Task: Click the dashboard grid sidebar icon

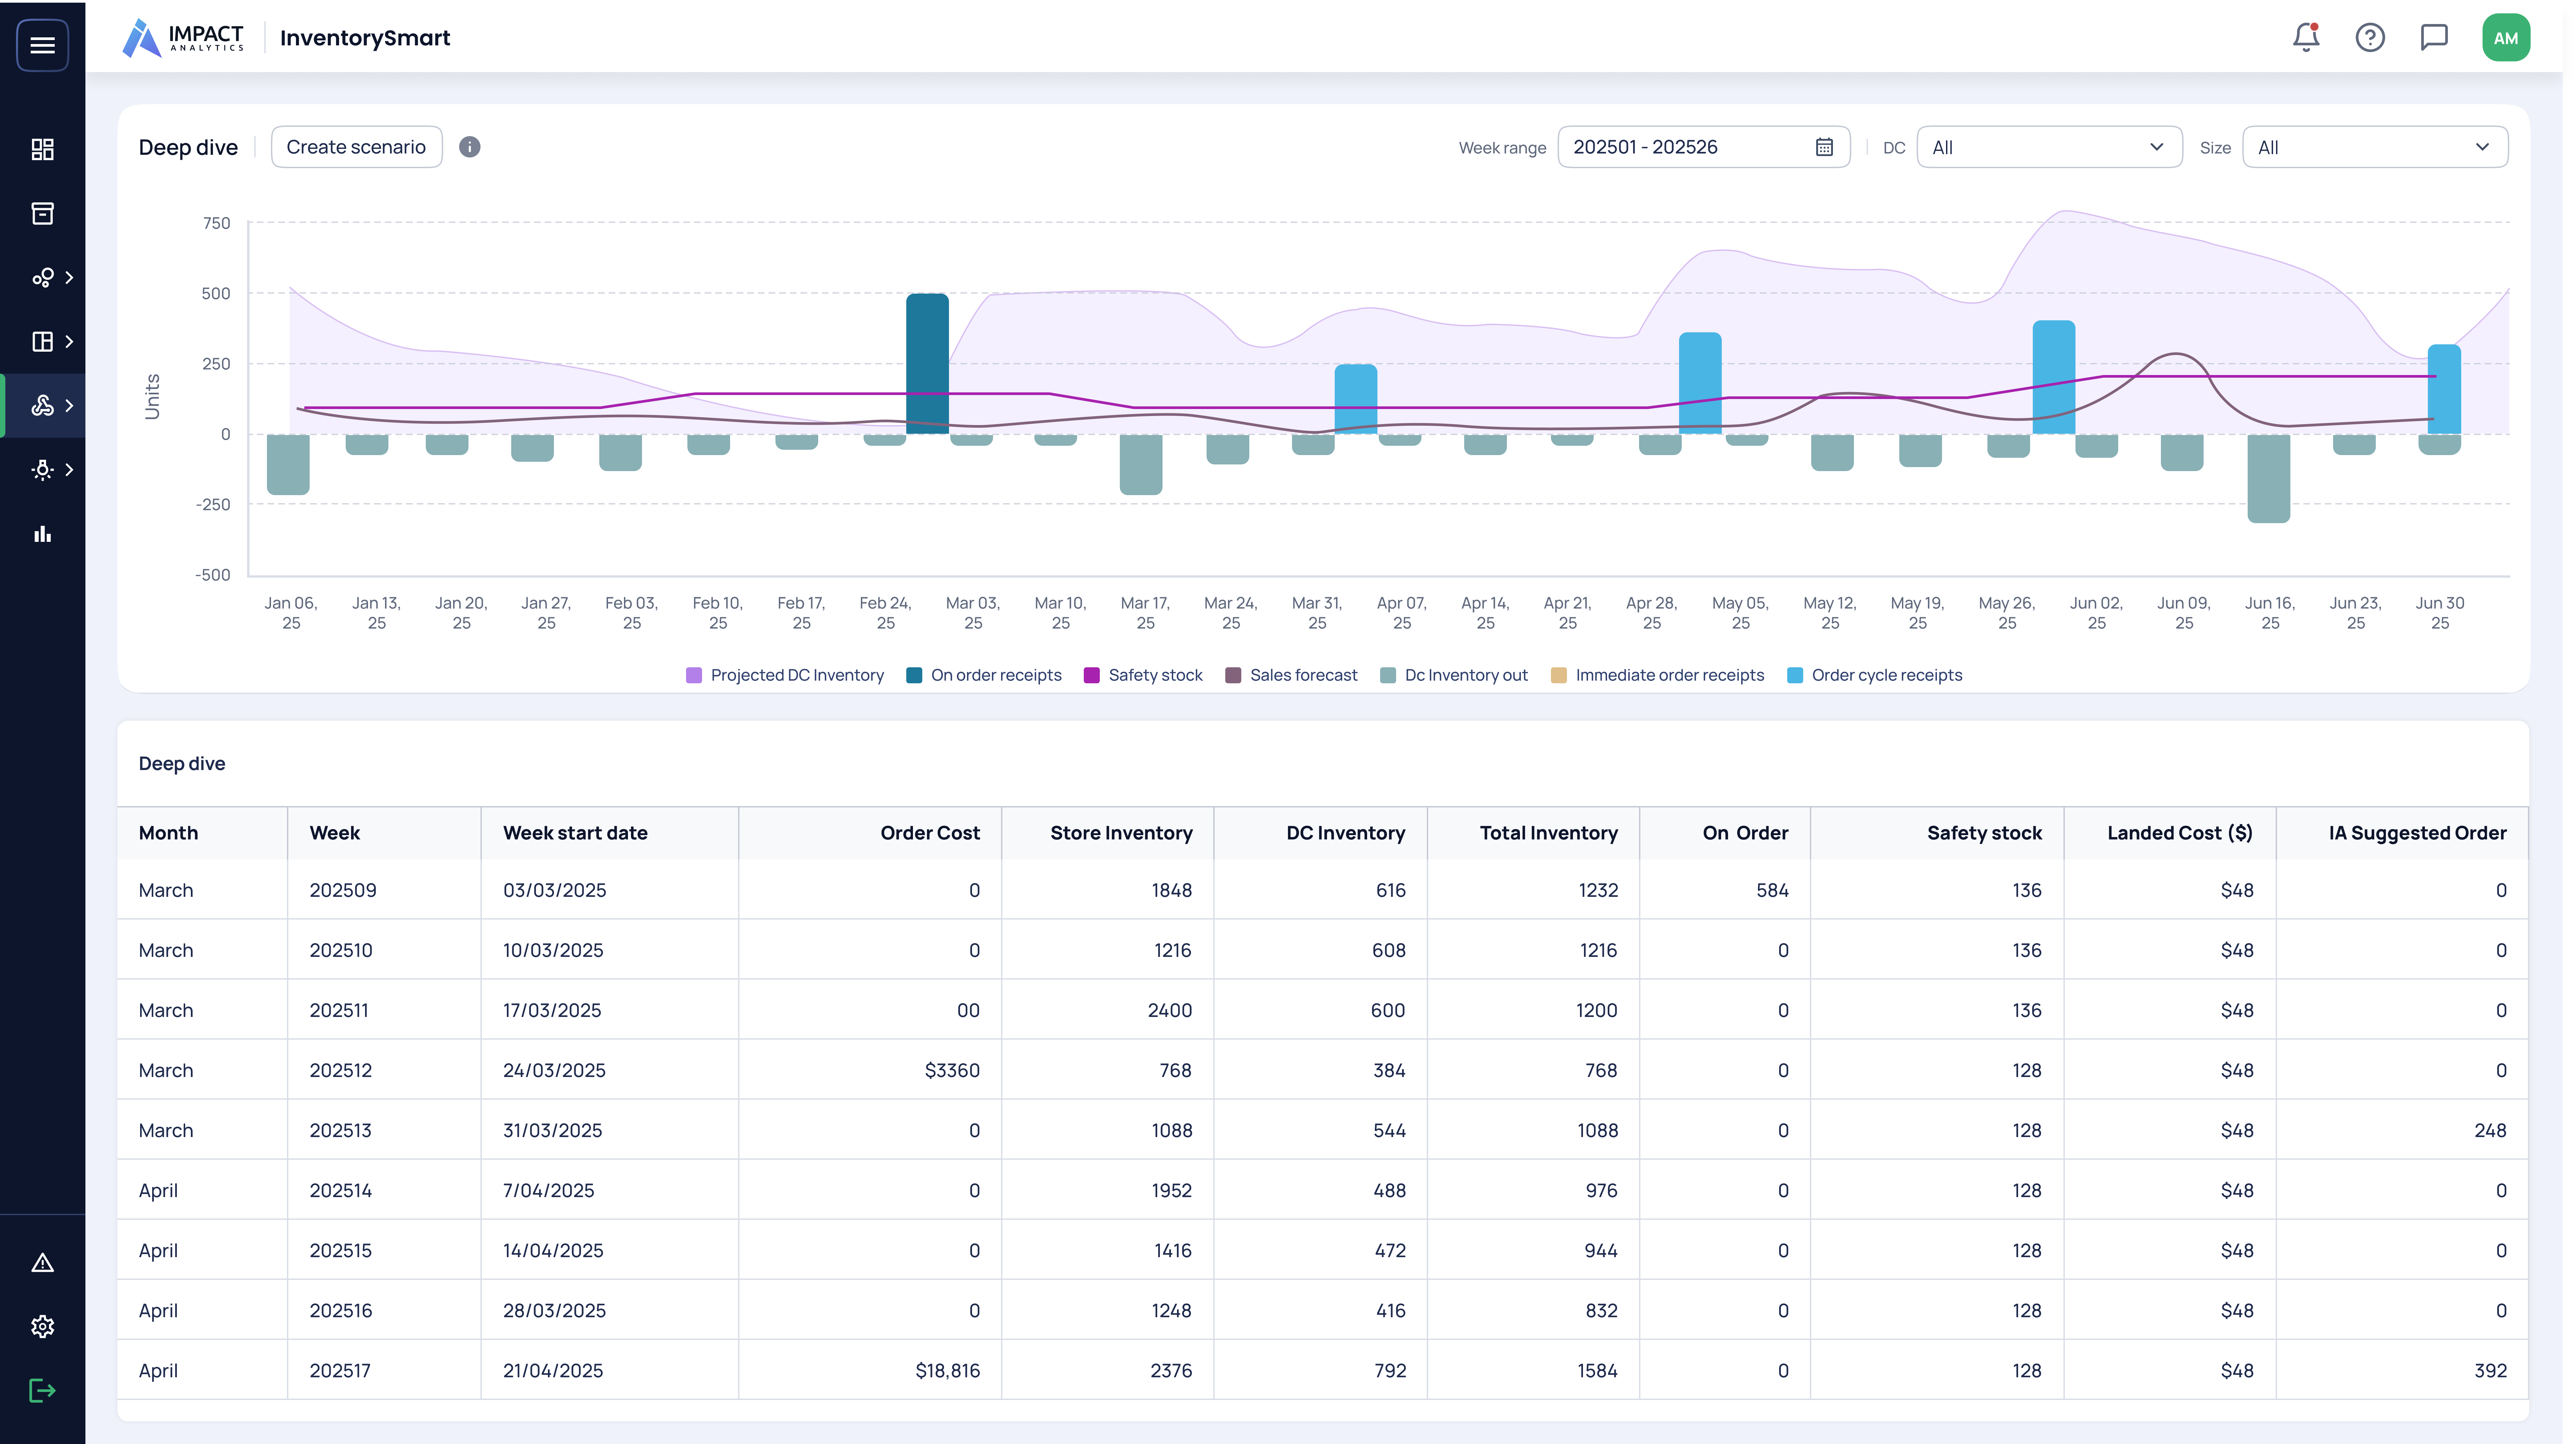Action: [42, 149]
